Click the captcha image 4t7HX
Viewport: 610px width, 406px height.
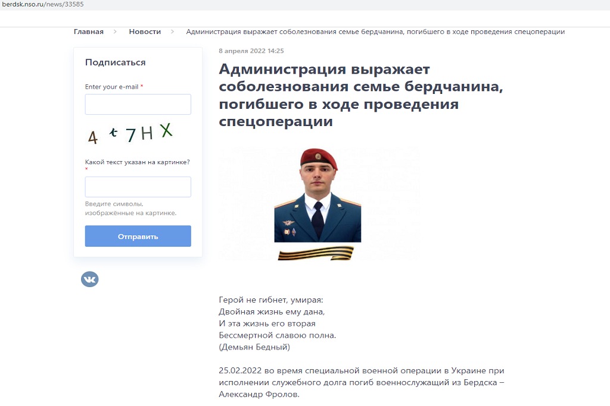(x=130, y=134)
